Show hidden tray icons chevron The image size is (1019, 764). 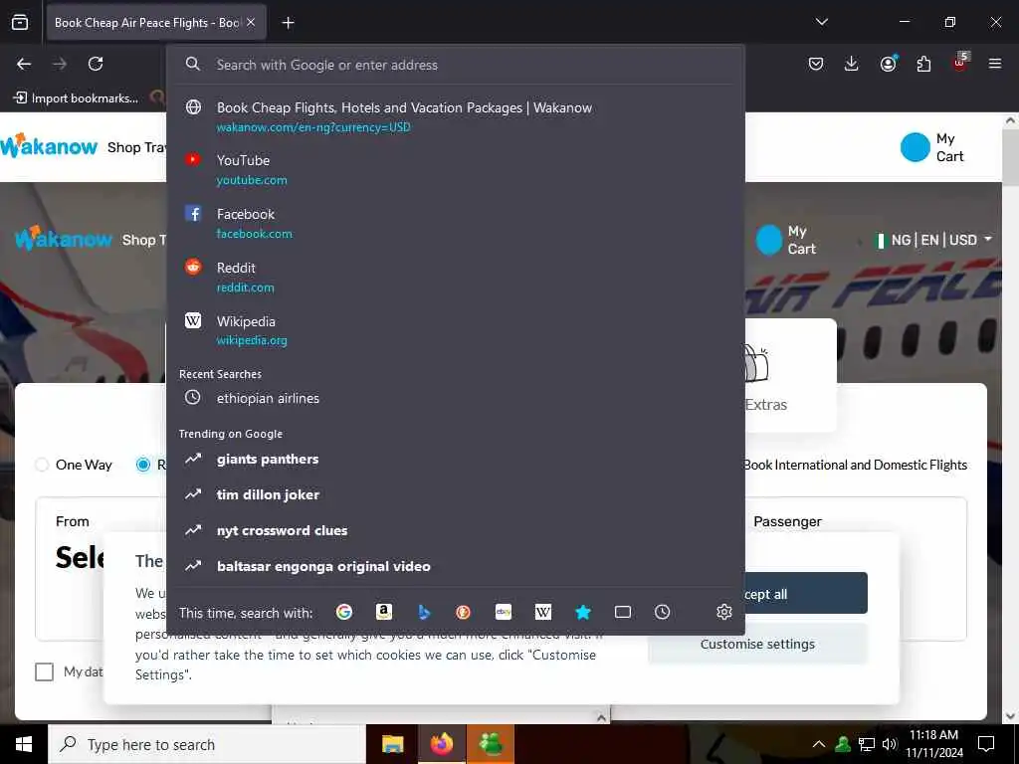[x=819, y=744]
